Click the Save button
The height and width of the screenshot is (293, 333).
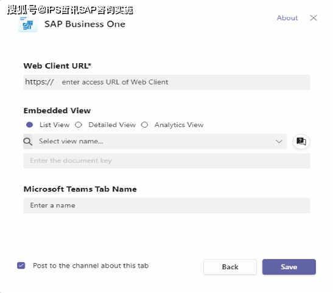point(289,267)
